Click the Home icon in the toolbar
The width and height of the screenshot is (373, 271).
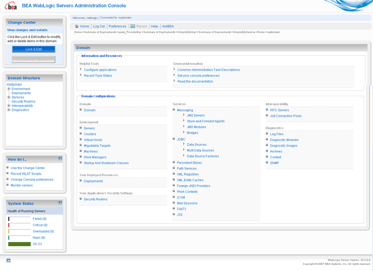(76, 26)
